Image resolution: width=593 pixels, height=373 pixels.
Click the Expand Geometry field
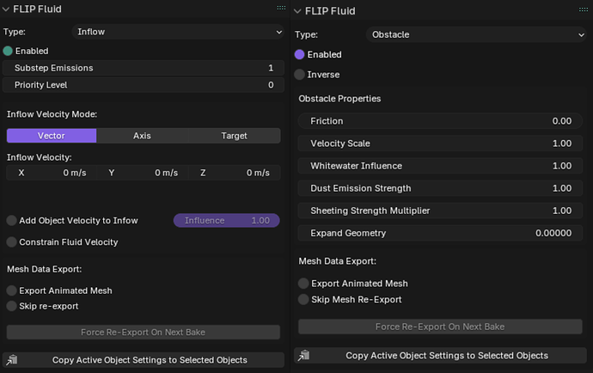[440, 233]
